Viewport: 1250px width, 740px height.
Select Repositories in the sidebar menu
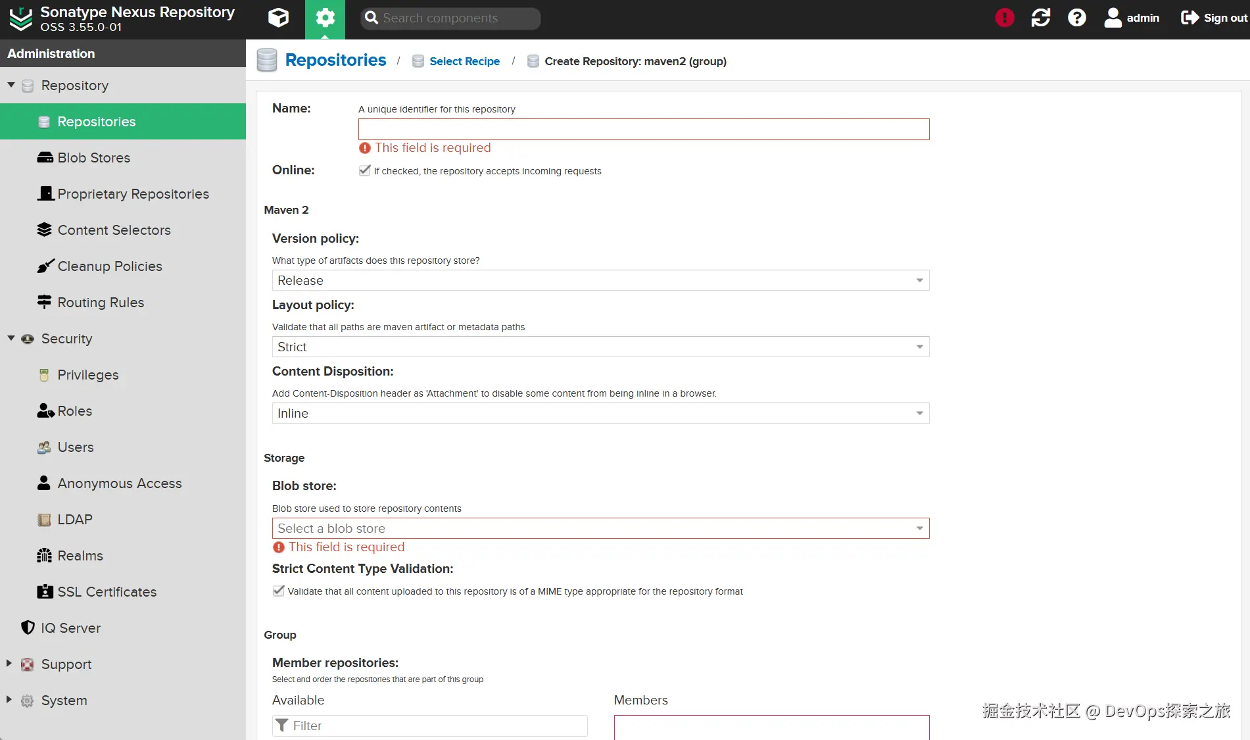123,121
